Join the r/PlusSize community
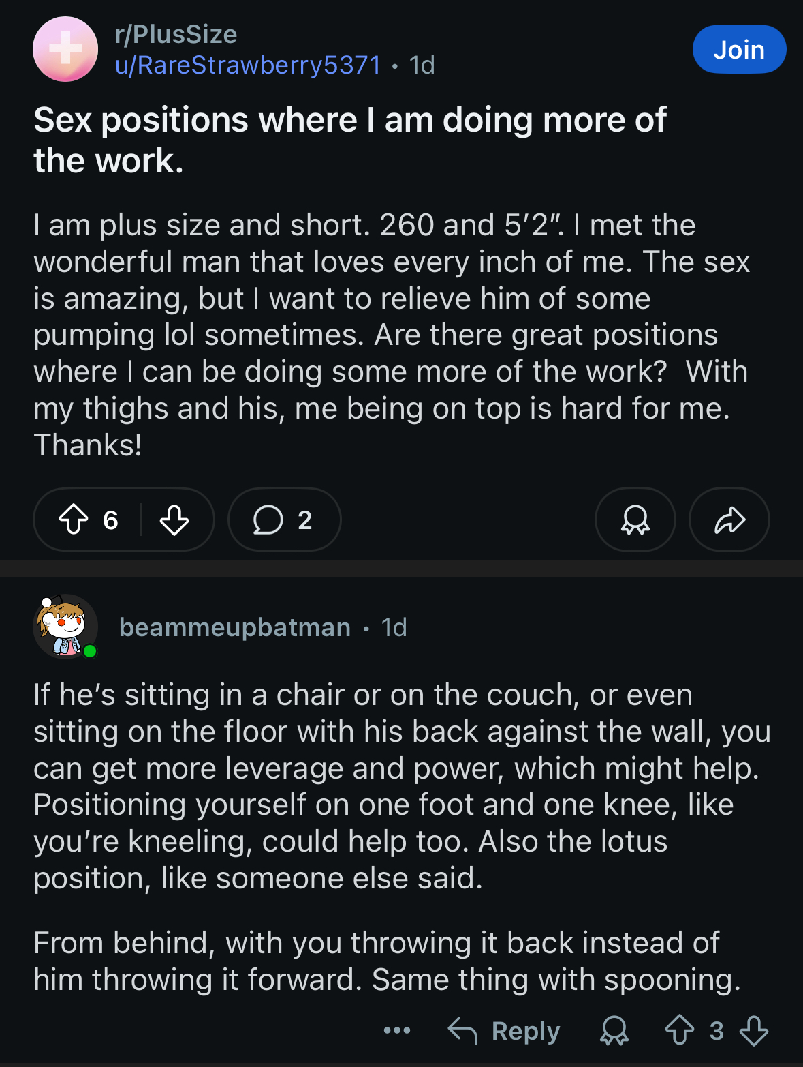 pyautogui.click(x=739, y=49)
